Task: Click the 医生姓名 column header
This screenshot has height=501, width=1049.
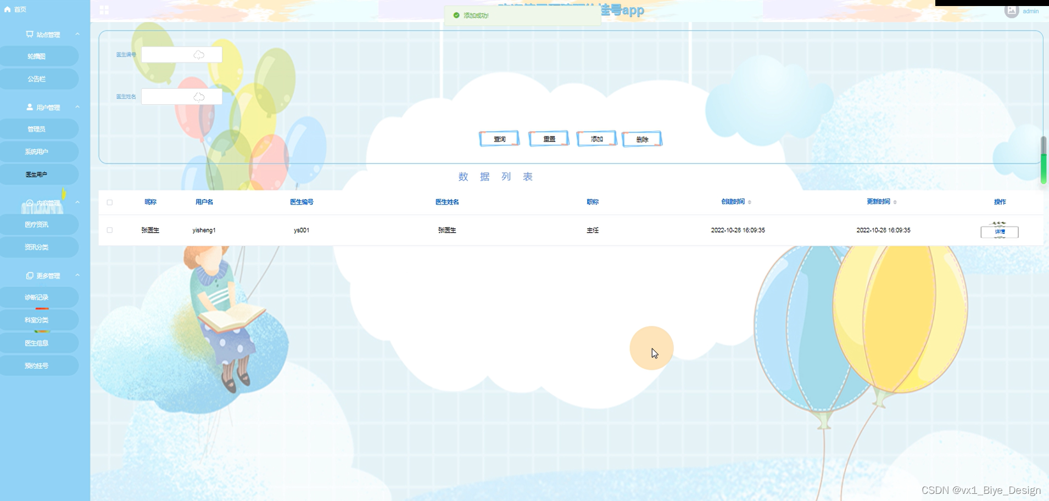Action: (x=447, y=202)
